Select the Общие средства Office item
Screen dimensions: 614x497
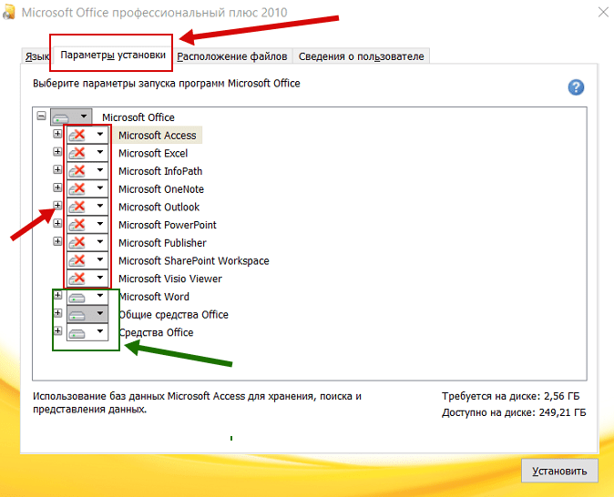coord(173,315)
